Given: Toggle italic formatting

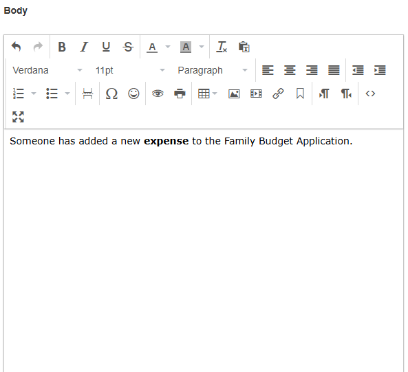Looking at the screenshot, I should click(84, 47).
